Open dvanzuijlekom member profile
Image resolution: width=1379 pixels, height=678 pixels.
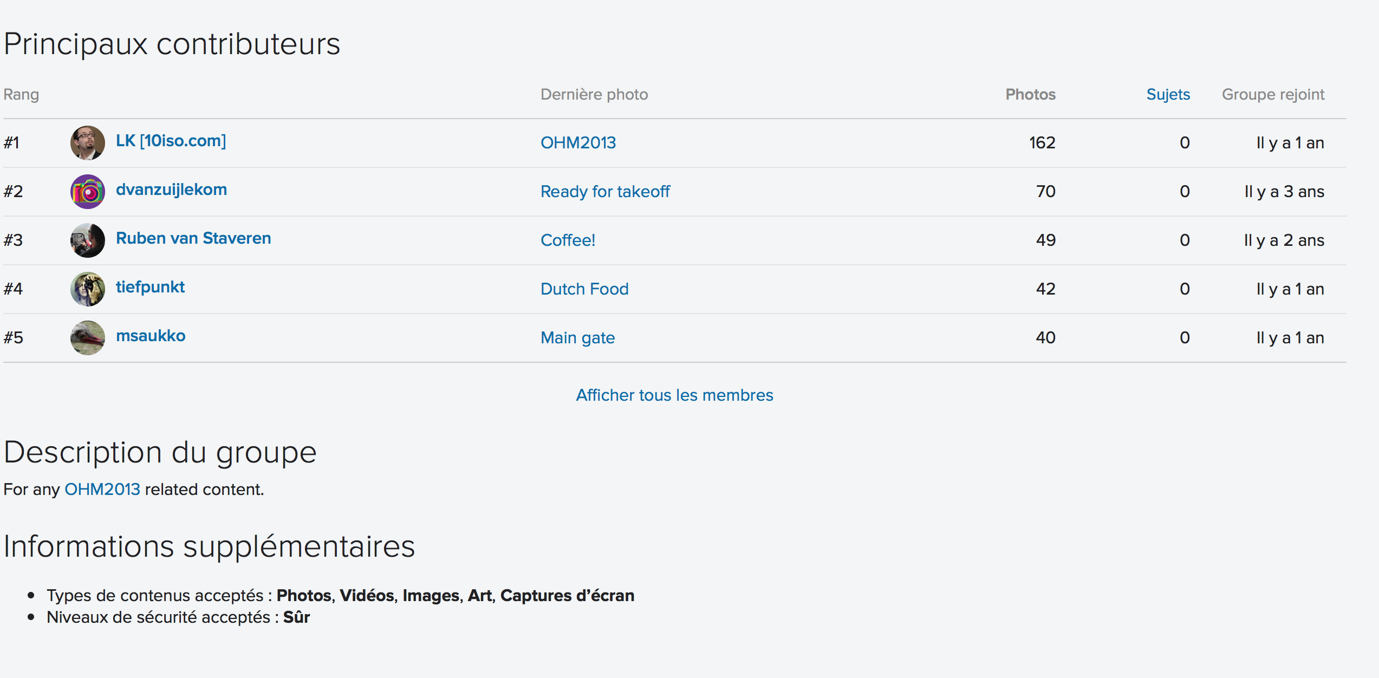pos(171,190)
